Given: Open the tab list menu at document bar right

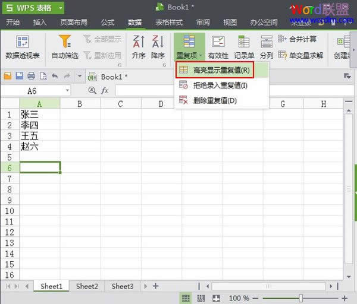Looking at the screenshot, I should click(x=347, y=76).
